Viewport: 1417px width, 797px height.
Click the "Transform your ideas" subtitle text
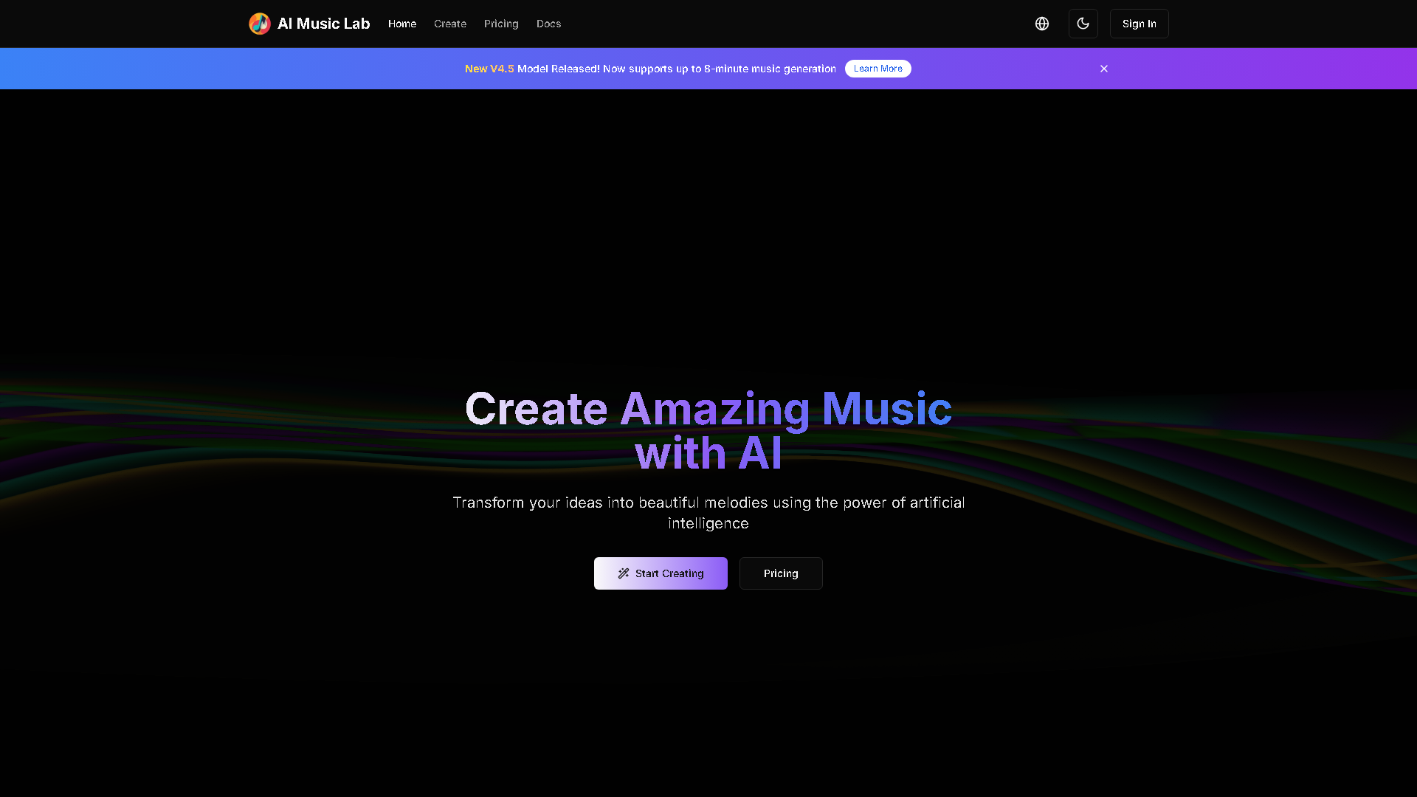(x=708, y=513)
